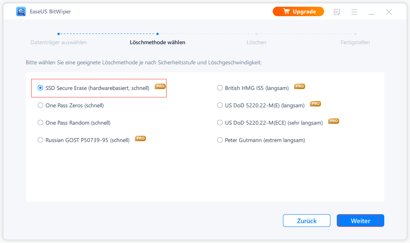This screenshot has height=243, width=410.
Task: Pick the SSD Secure Erase radio button
Action: (40, 88)
